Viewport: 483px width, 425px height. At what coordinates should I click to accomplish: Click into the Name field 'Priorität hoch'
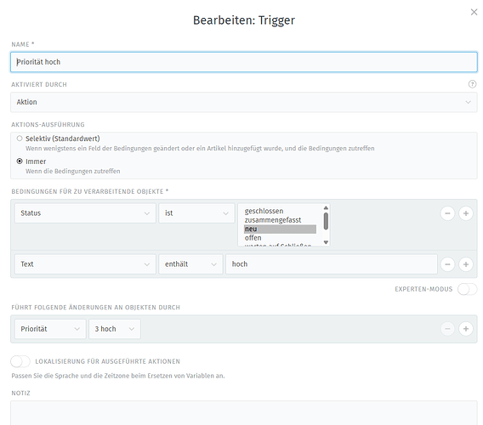[244, 62]
